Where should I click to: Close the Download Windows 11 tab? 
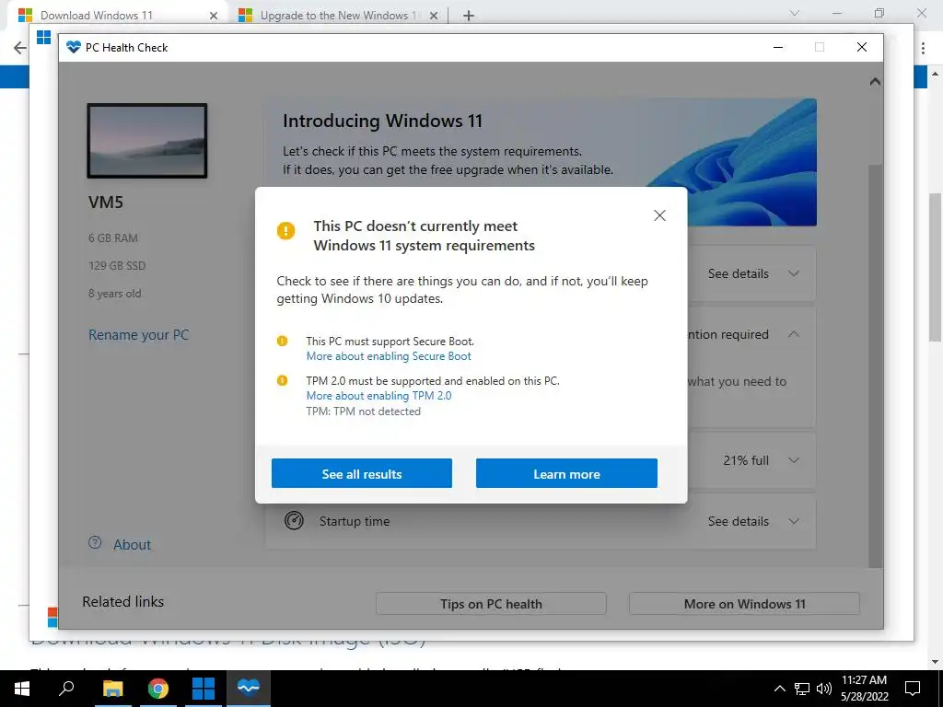click(x=214, y=16)
